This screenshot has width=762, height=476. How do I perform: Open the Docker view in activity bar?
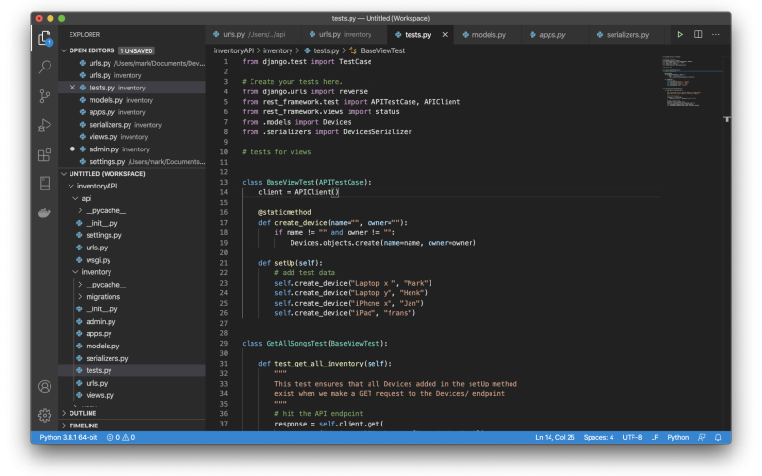point(45,212)
